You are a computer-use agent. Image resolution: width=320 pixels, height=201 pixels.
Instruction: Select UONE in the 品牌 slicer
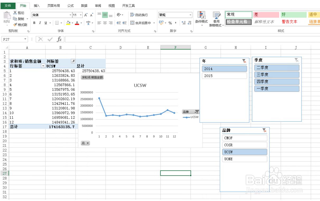click(245, 159)
